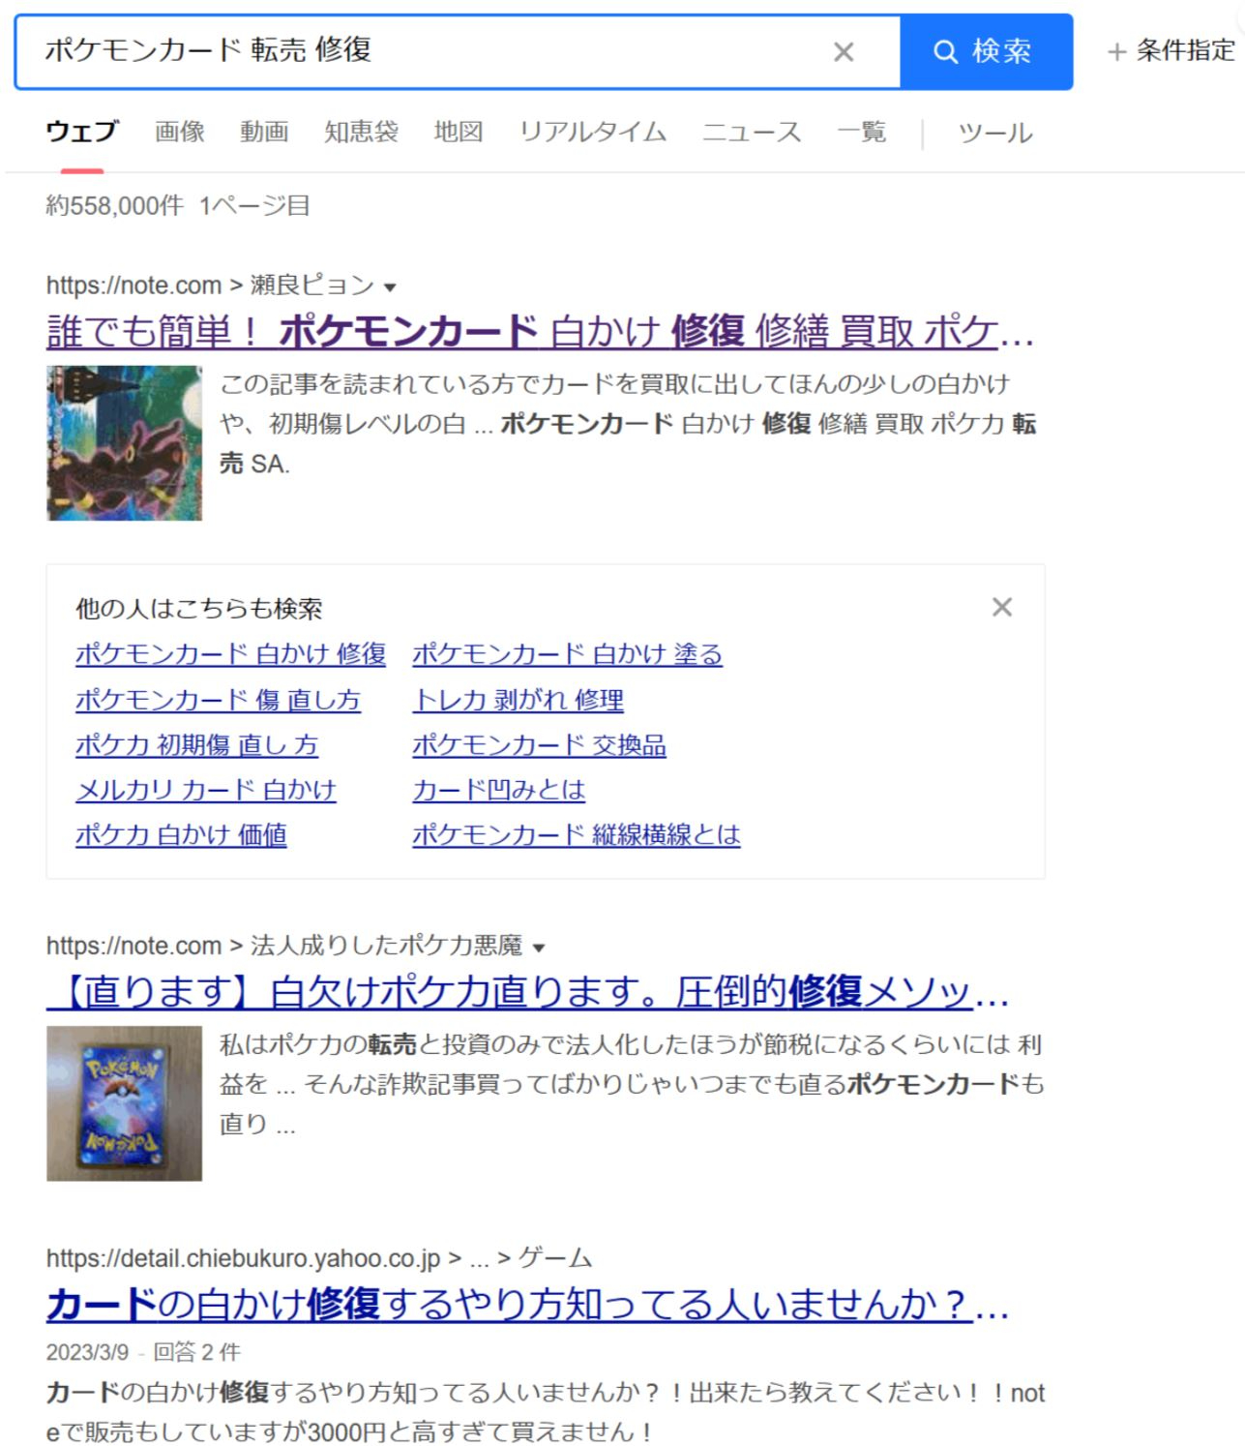Click the detail.chiebukuro.yahoo.co.jp URL text
This screenshot has height=1446, width=1245.
[243, 1258]
